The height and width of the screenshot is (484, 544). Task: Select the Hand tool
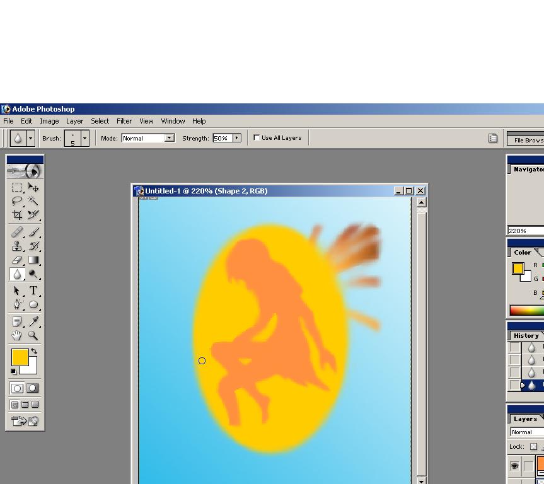[x=17, y=335]
